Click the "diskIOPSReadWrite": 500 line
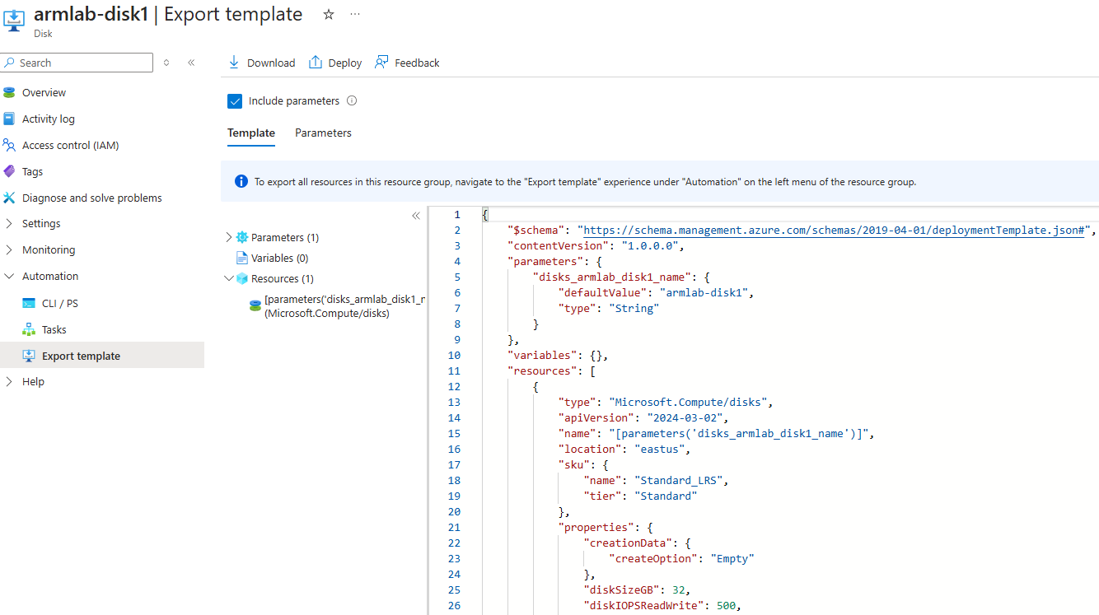Screen dimensions: 1099x615 tap(663, 605)
